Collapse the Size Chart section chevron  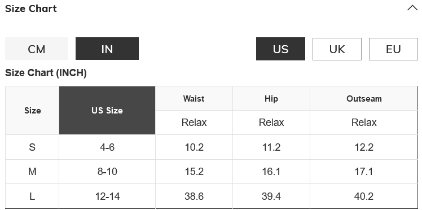click(412, 8)
